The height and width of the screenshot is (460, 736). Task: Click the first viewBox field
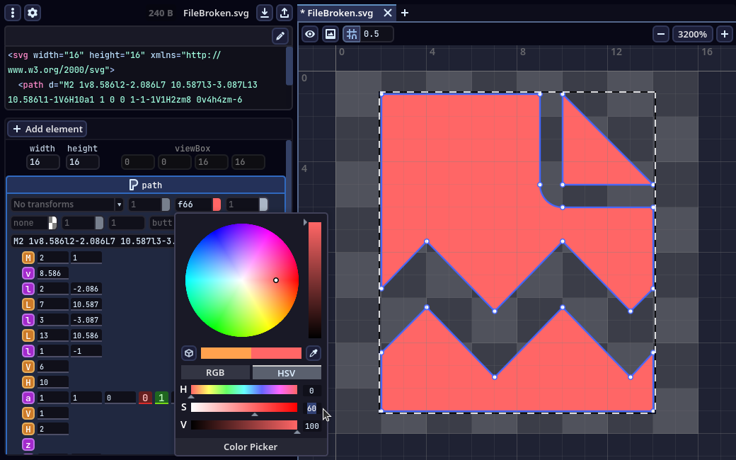pos(137,162)
